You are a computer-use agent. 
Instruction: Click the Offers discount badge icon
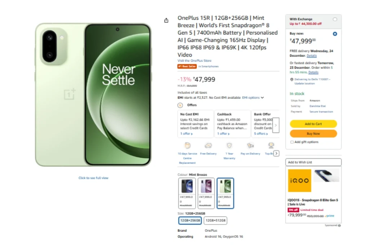pyautogui.click(x=180, y=105)
